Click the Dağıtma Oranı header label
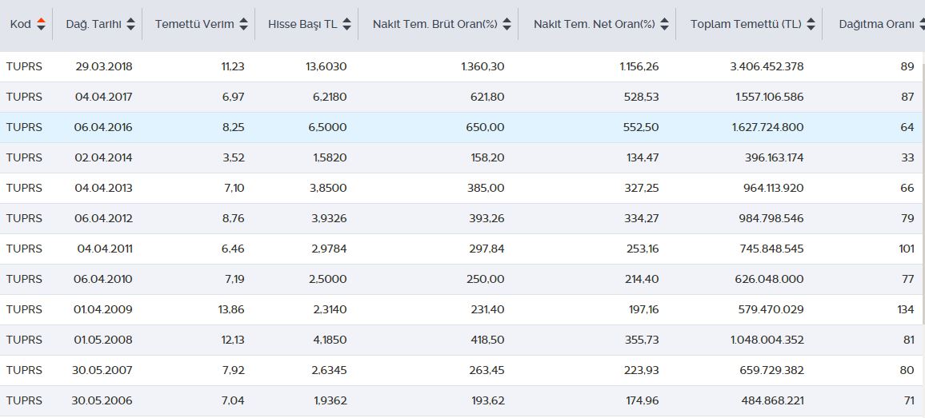This screenshot has height=418, width=925. (x=877, y=24)
